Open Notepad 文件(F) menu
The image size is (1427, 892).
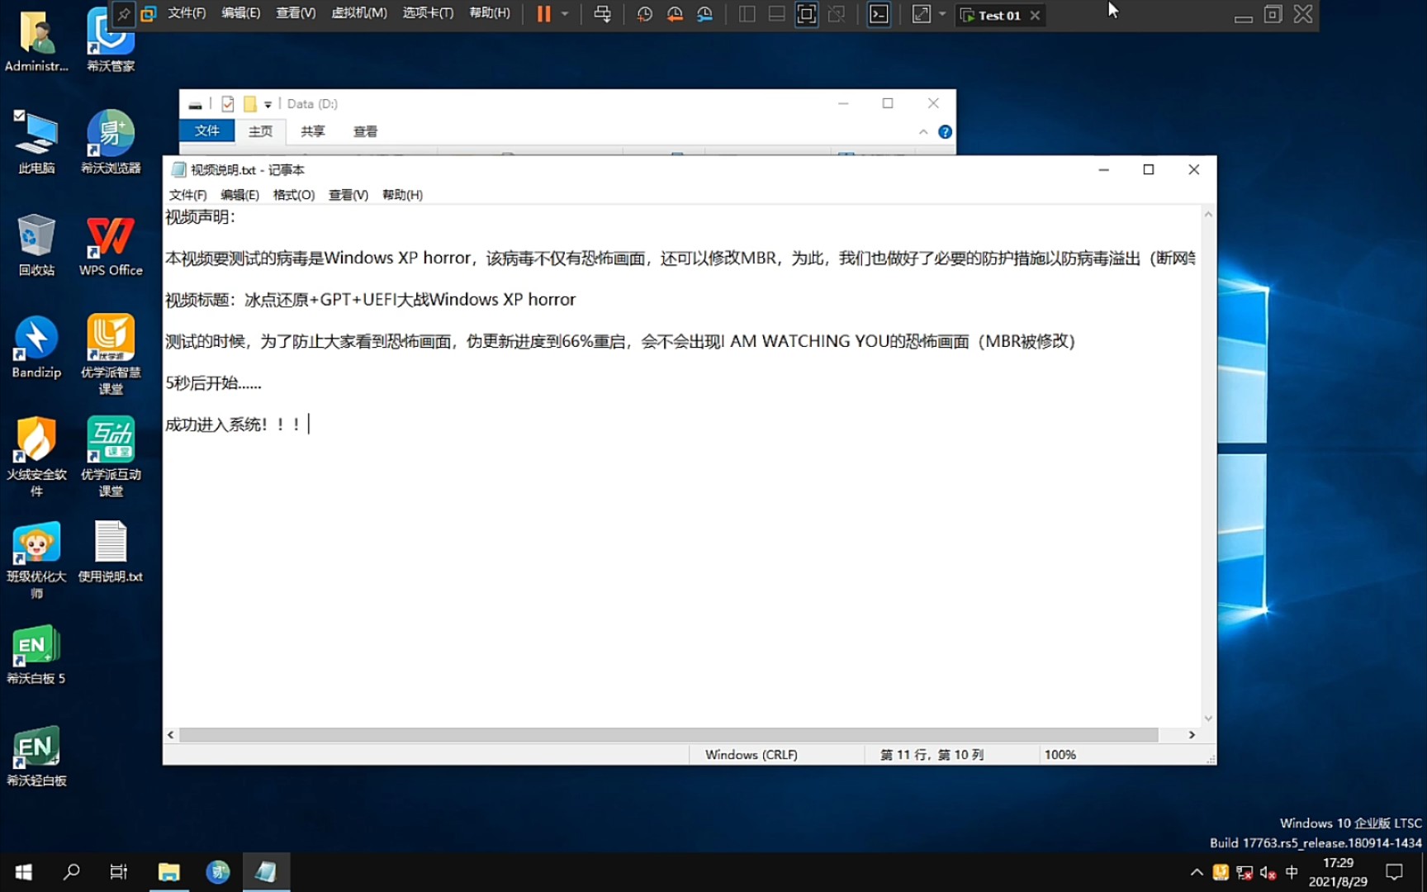(x=187, y=195)
